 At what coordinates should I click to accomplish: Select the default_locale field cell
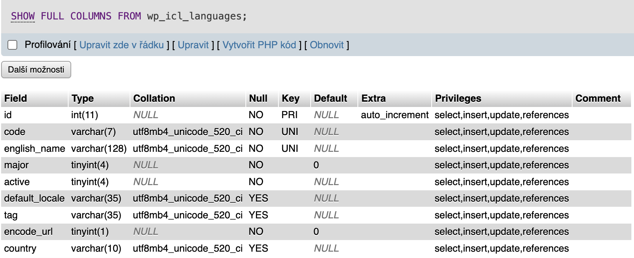point(34,198)
